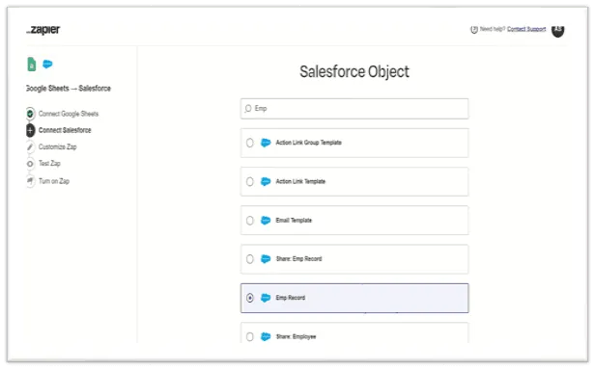This screenshot has height=370, width=593.
Task: Focus the Salesforce Object search field
Action: 354,109
